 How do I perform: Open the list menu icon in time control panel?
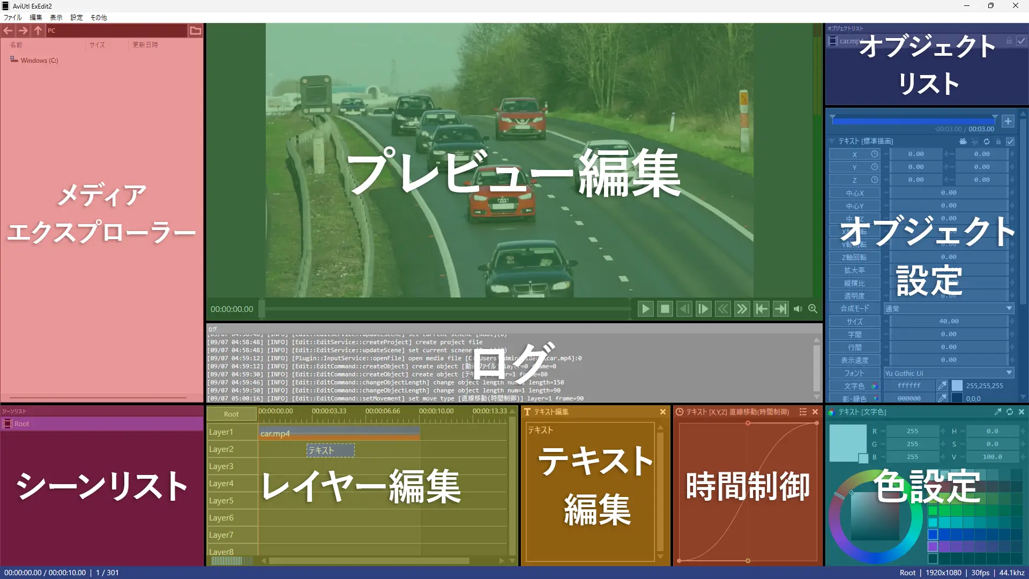(x=803, y=412)
